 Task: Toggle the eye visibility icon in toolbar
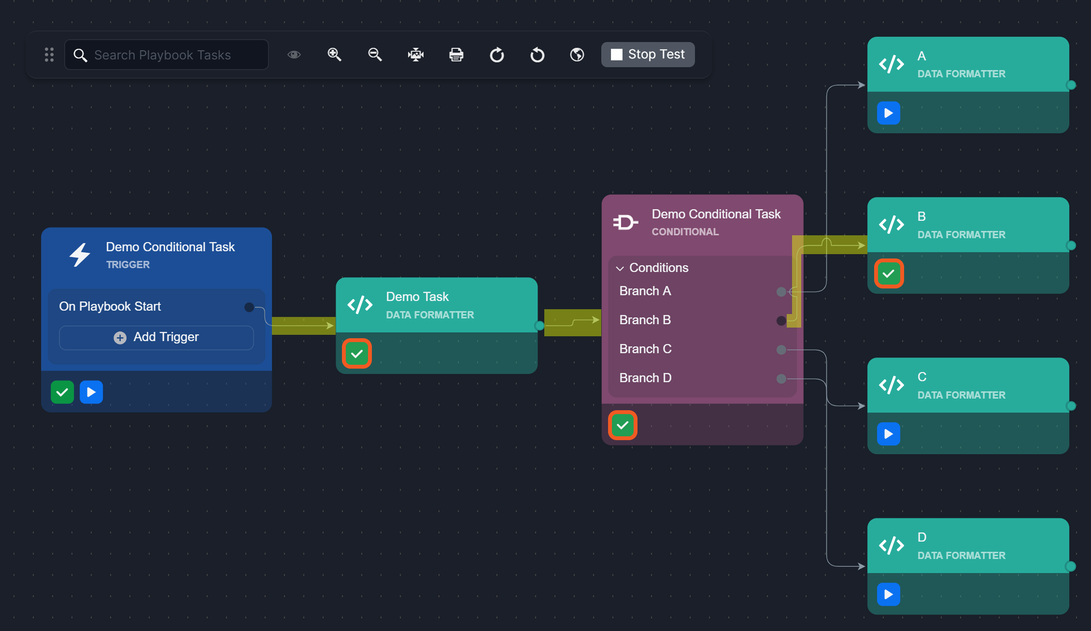tap(294, 55)
